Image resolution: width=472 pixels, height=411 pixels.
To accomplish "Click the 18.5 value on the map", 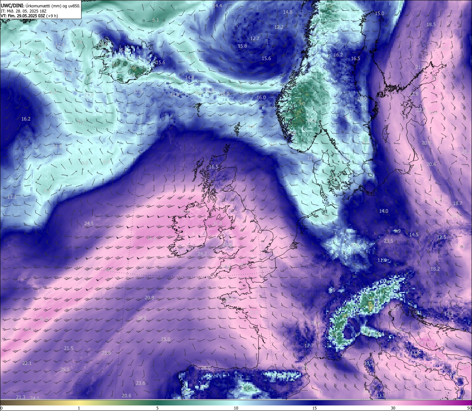I will (431, 24).
